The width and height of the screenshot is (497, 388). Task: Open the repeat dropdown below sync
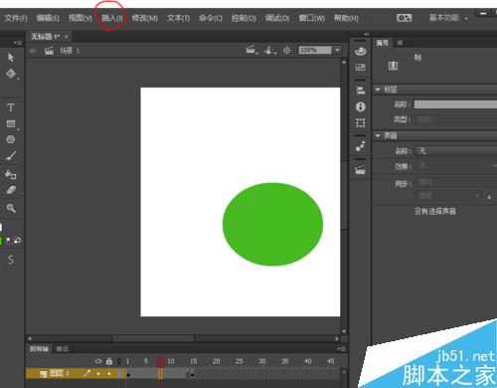point(448,196)
